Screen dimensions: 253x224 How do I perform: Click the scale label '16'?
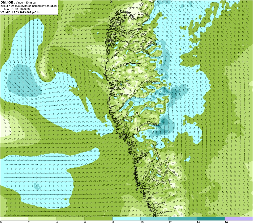[x=226, y=222]
